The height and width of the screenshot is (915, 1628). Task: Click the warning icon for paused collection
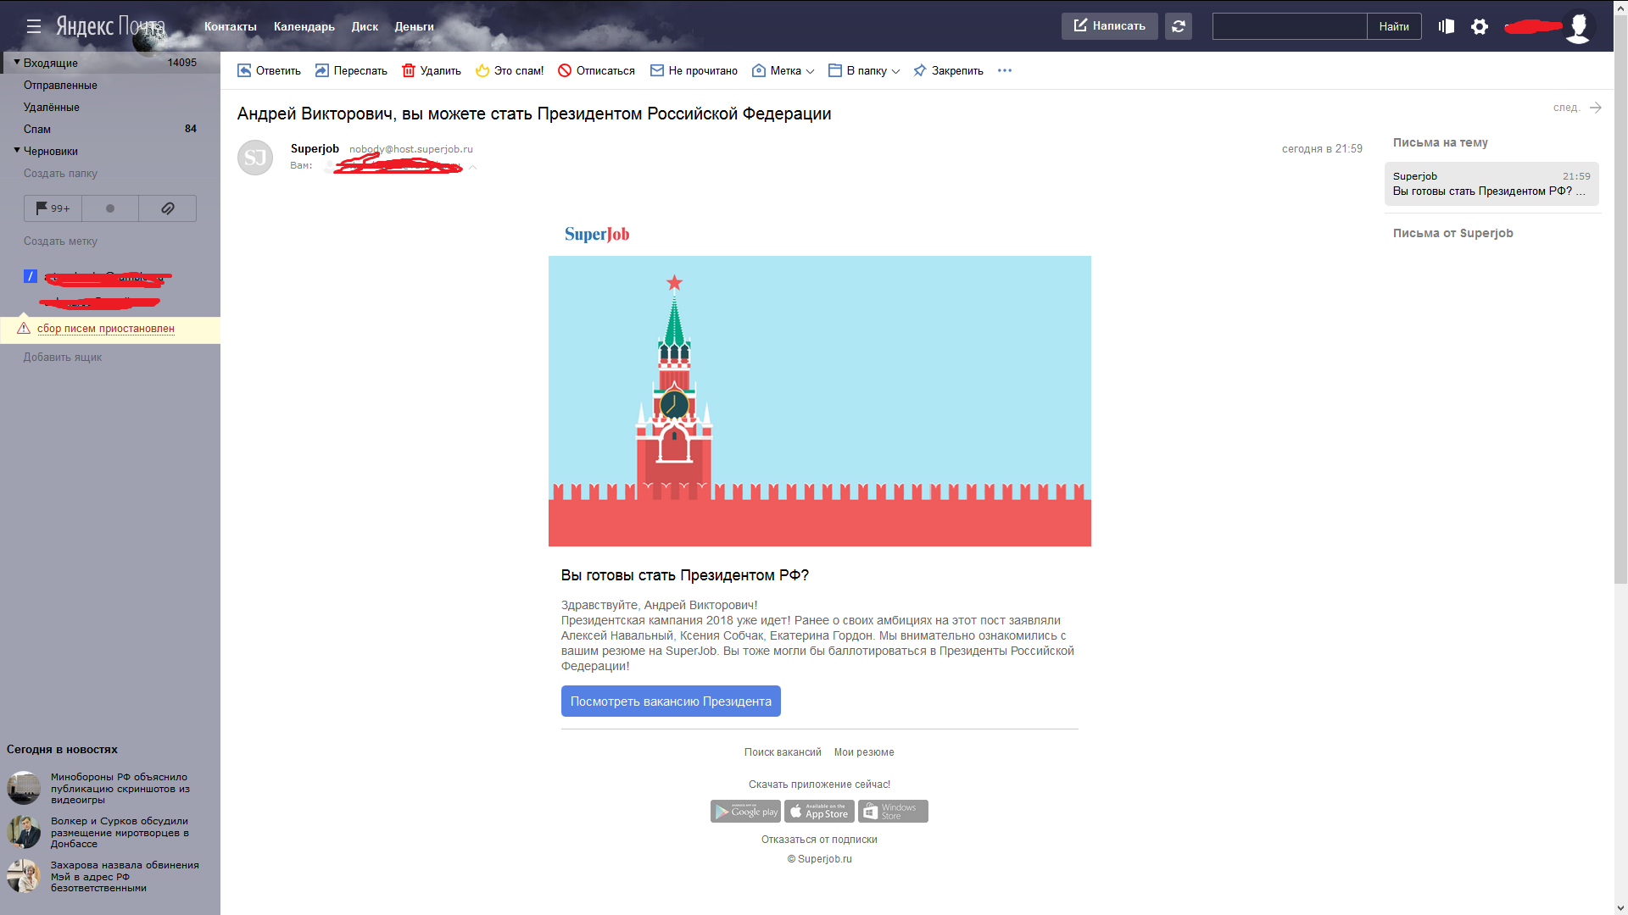click(x=24, y=329)
